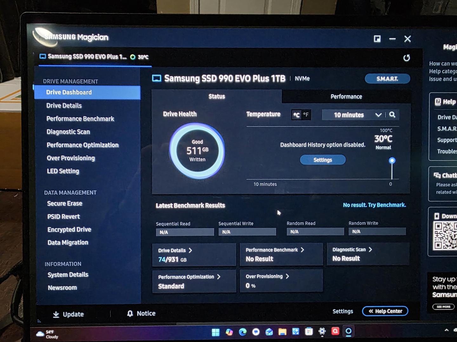Open the Notice bell icon
457x342 pixels.
click(130, 313)
